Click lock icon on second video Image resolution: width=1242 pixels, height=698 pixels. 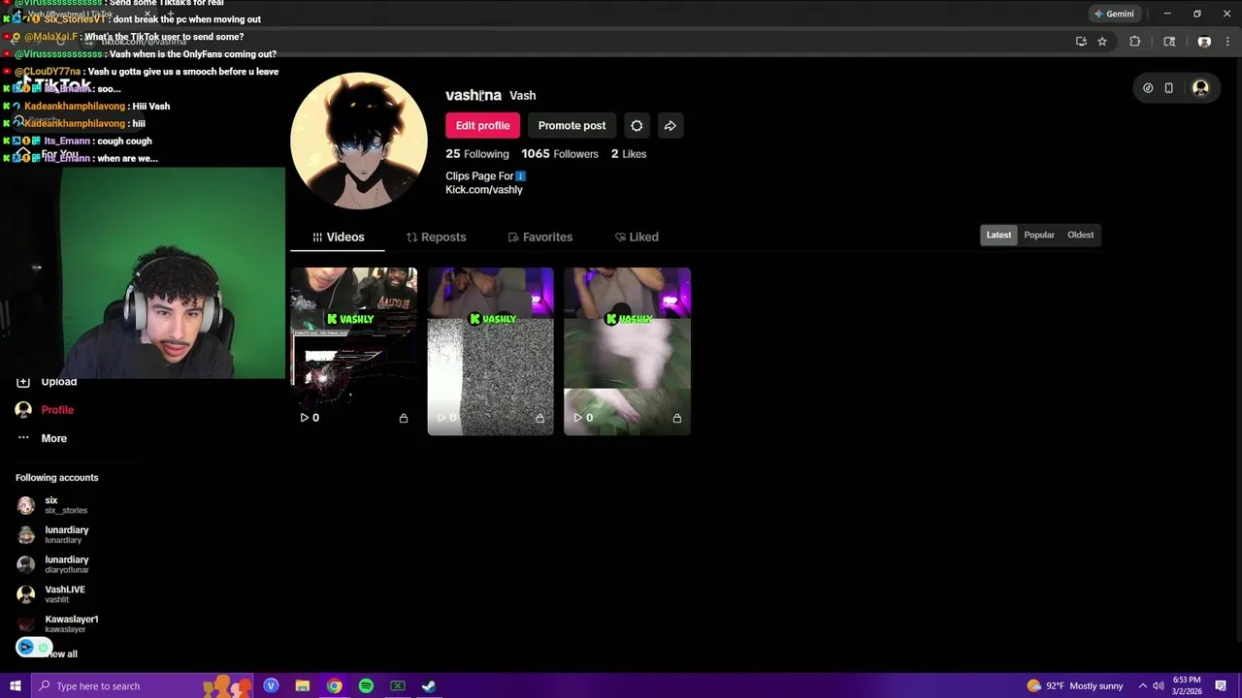pyautogui.click(x=540, y=418)
